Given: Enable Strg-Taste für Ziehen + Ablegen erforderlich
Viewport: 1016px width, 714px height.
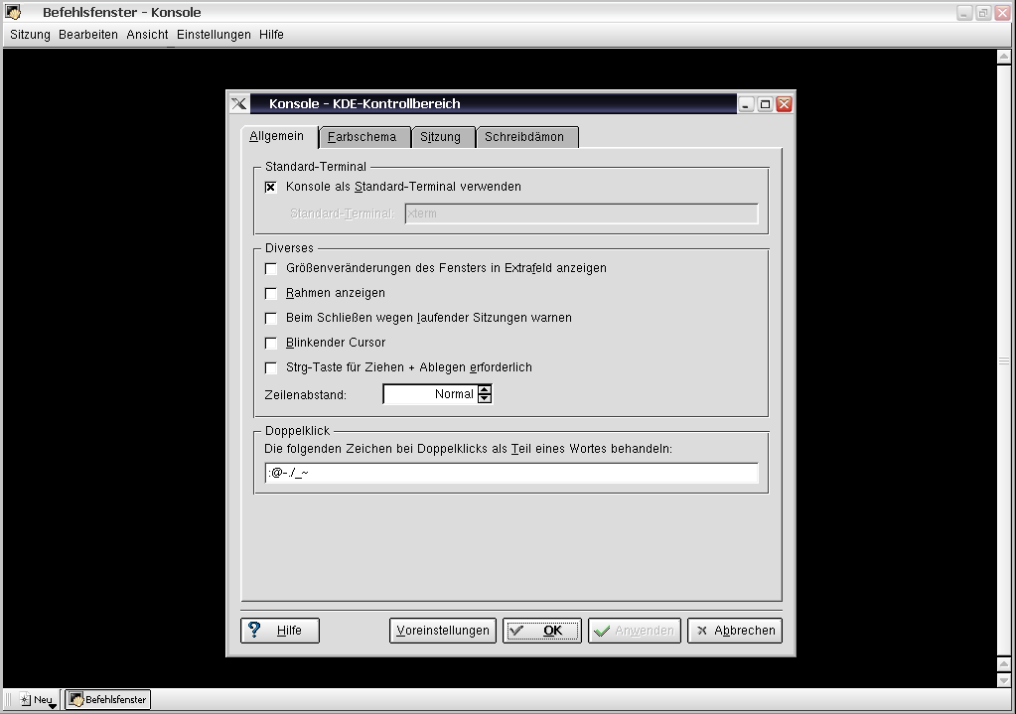Looking at the screenshot, I should (271, 367).
